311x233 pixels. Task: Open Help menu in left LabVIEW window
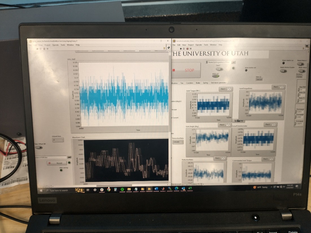(78, 45)
